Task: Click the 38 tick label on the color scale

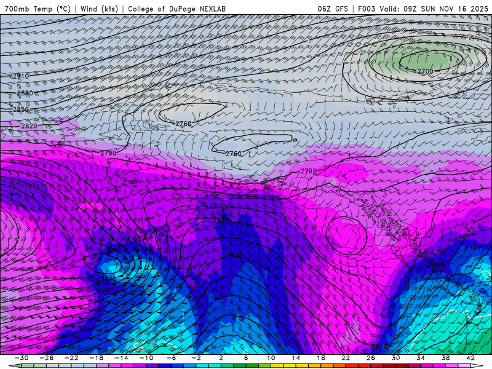Action: (445, 358)
